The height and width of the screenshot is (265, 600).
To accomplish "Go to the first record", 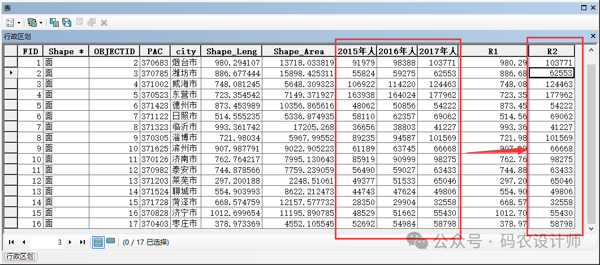I will [11, 242].
